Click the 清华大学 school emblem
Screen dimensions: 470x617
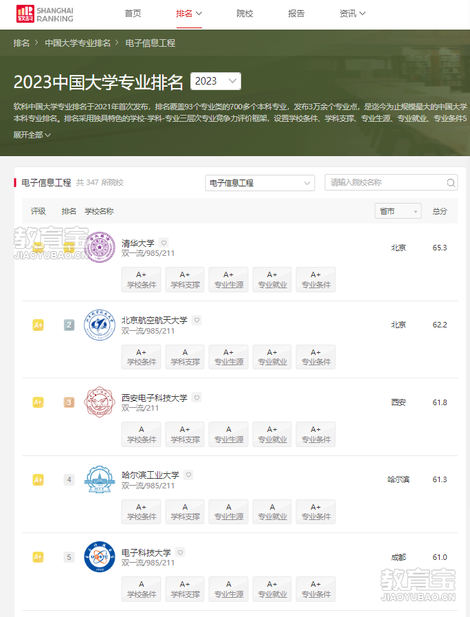100,247
